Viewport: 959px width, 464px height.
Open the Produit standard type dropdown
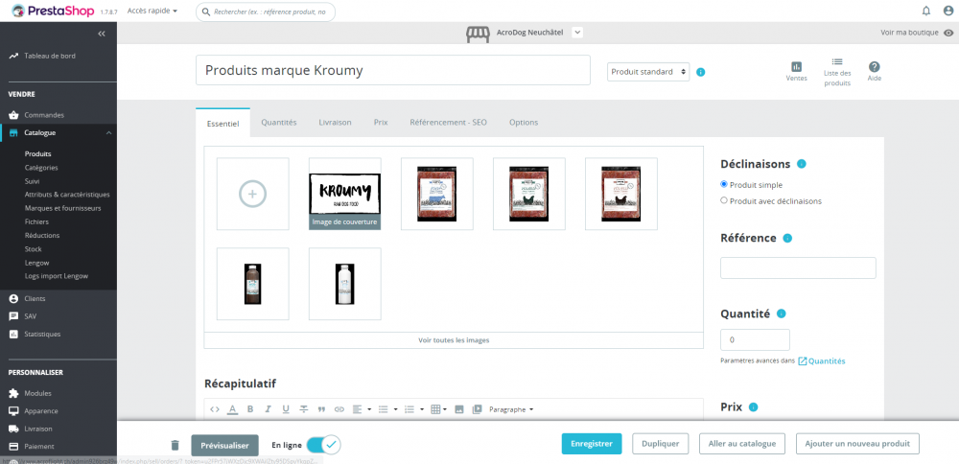[648, 72]
